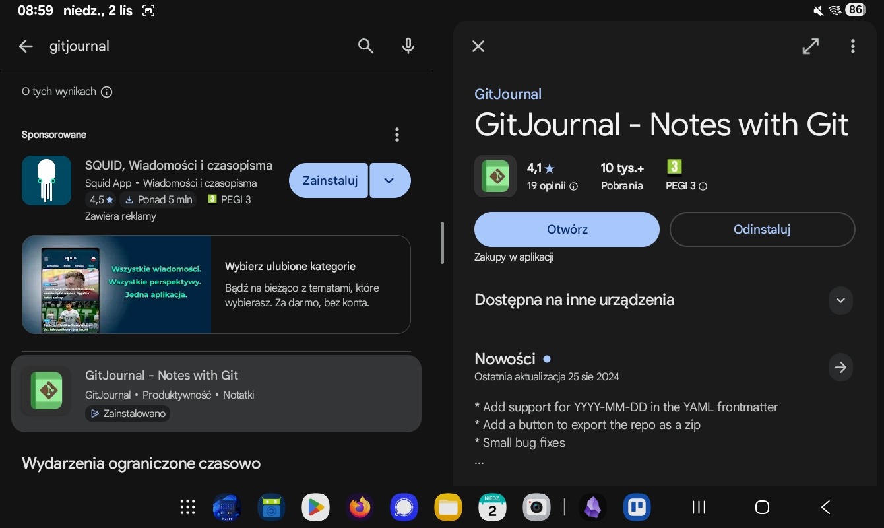Viewport: 884px width, 528px height.
Task: Open the details panel overflow menu
Action: tap(852, 46)
